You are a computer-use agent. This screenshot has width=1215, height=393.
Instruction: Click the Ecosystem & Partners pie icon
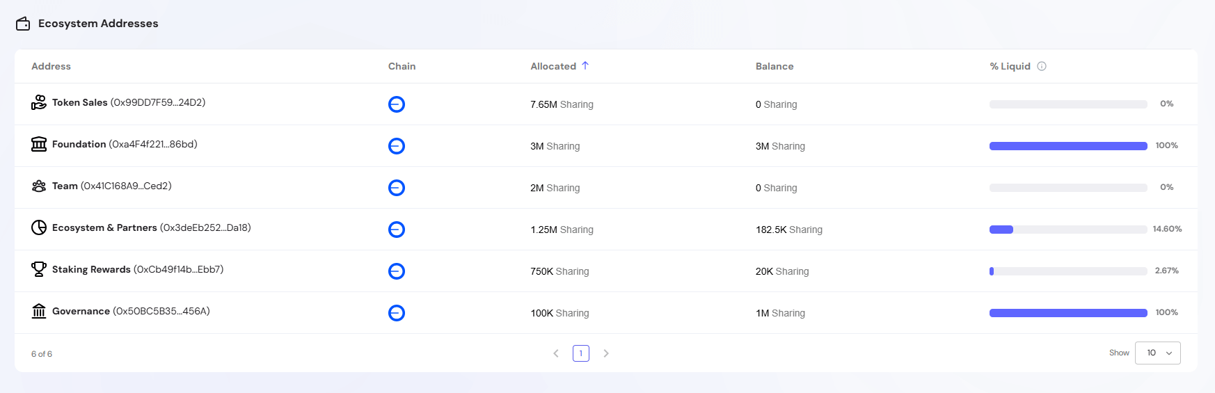tap(39, 227)
